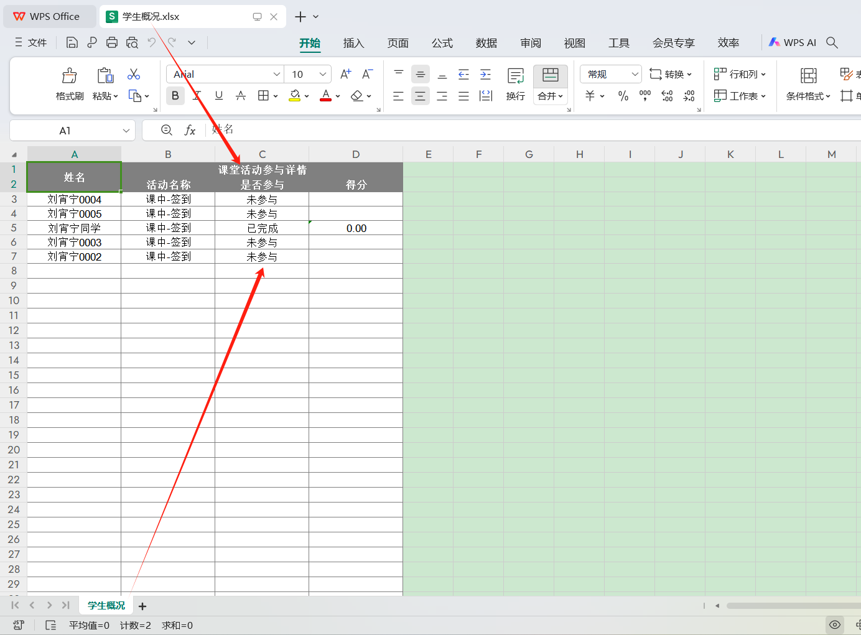
Task: Click the Cut scissors icon
Action: tap(133, 75)
